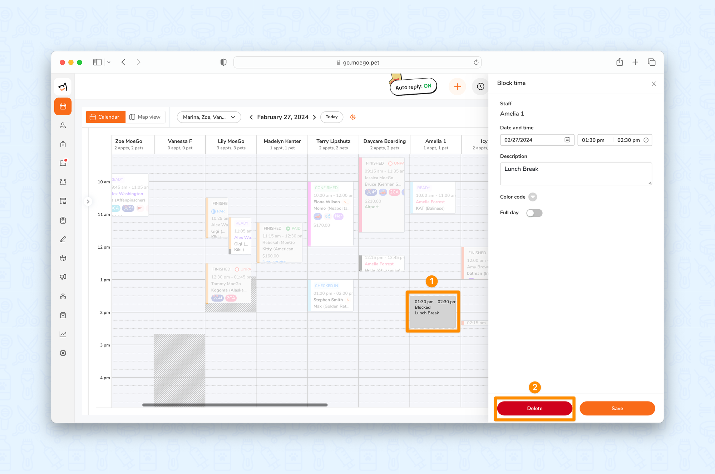Select the Calendar tab
This screenshot has height=474, width=715.
coord(105,117)
